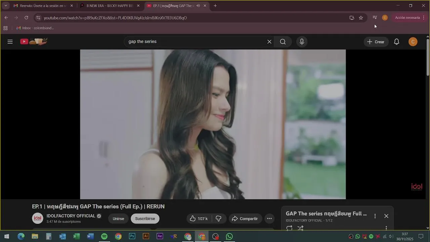Close the B NEW ERA tab

coord(138,6)
